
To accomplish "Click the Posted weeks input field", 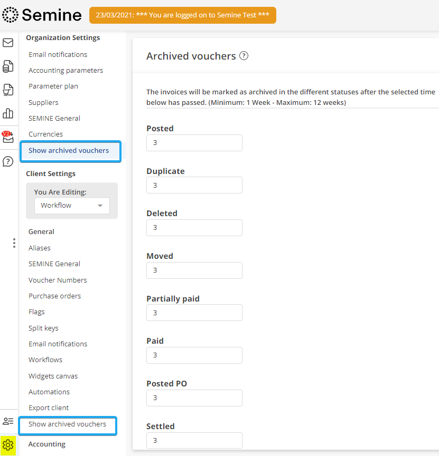I will coord(194,143).
